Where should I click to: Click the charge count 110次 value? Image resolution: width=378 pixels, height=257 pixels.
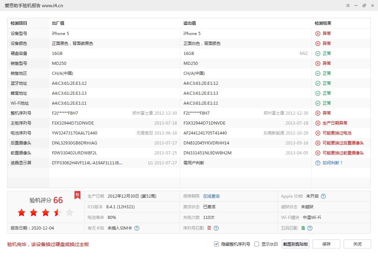click(209, 218)
